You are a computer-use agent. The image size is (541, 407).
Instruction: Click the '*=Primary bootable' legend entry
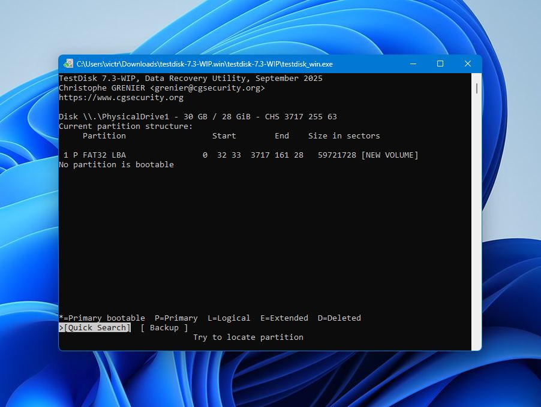point(102,318)
